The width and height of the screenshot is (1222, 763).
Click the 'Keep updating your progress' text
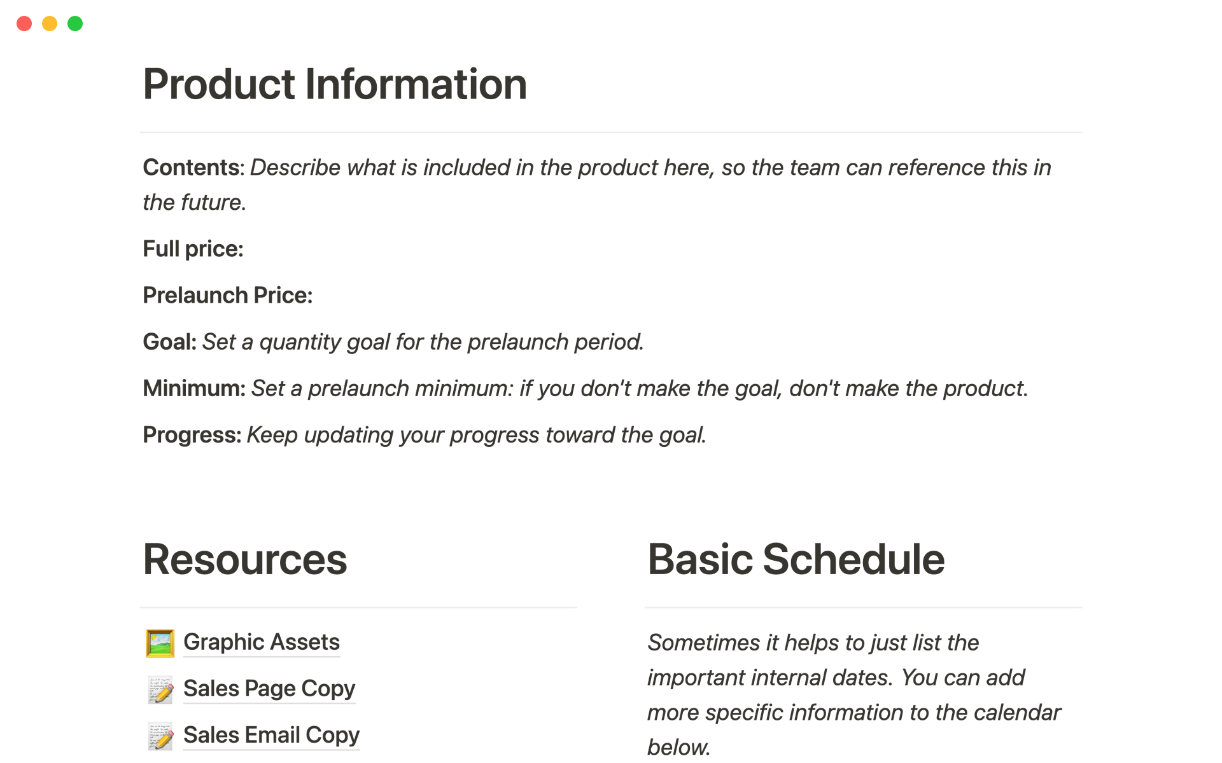pos(476,435)
